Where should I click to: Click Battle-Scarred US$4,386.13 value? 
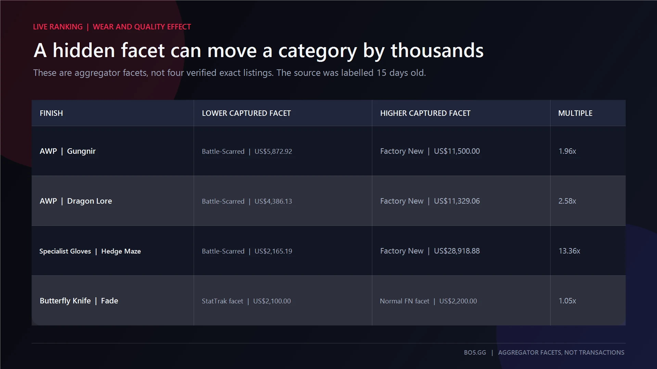(247, 201)
